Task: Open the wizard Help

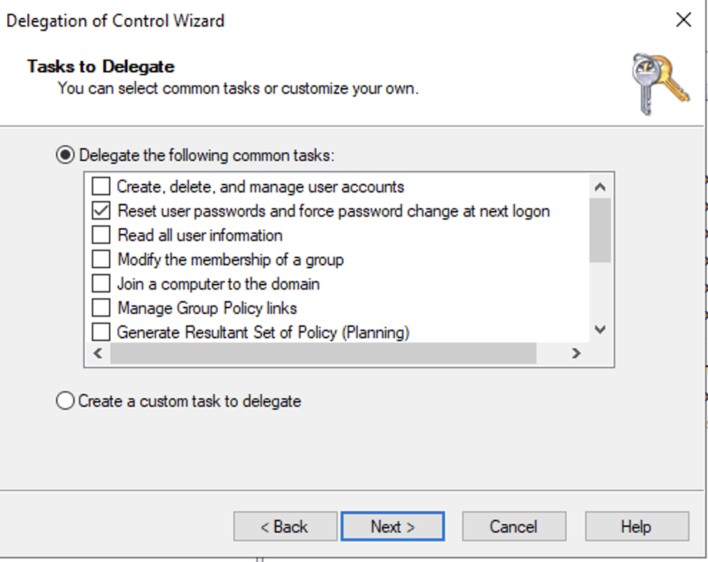Action: (637, 526)
